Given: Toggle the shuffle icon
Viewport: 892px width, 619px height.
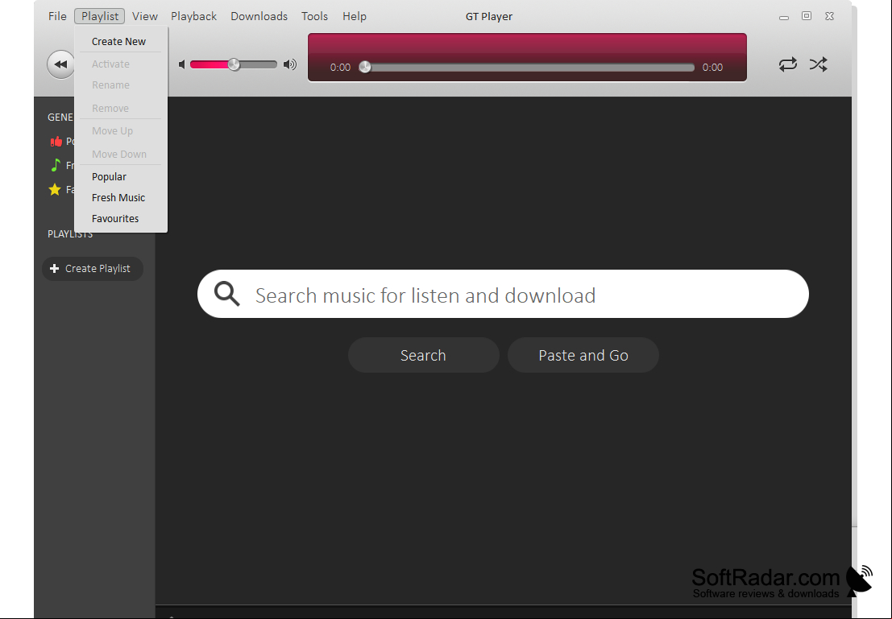Looking at the screenshot, I should (819, 64).
